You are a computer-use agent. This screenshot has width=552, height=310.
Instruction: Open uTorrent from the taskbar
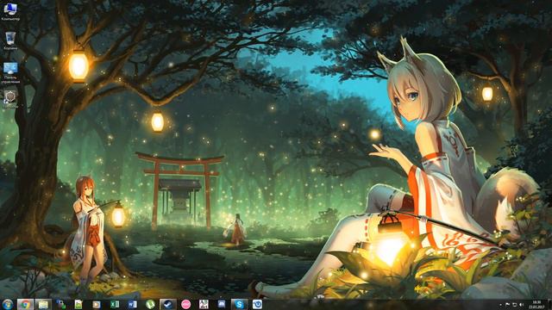tap(150, 304)
